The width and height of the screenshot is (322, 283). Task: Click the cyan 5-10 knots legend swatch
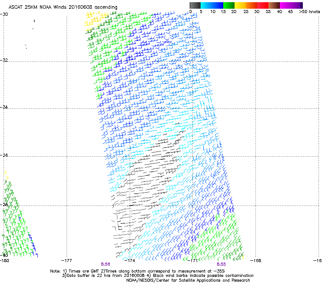click(206, 5)
